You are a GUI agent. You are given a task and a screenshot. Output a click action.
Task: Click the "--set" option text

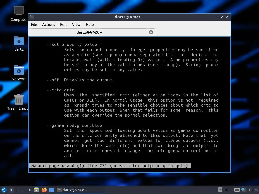(53, 44)
